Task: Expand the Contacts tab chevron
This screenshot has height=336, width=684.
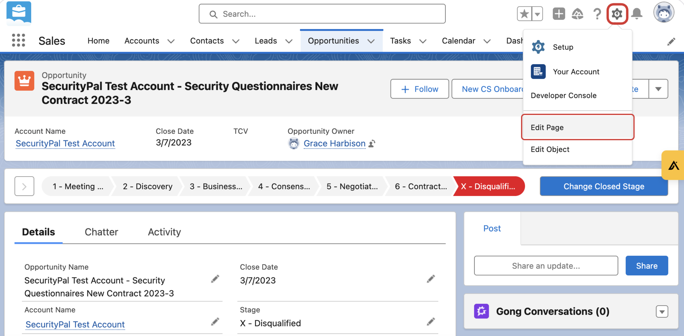Action: (236, 41)
